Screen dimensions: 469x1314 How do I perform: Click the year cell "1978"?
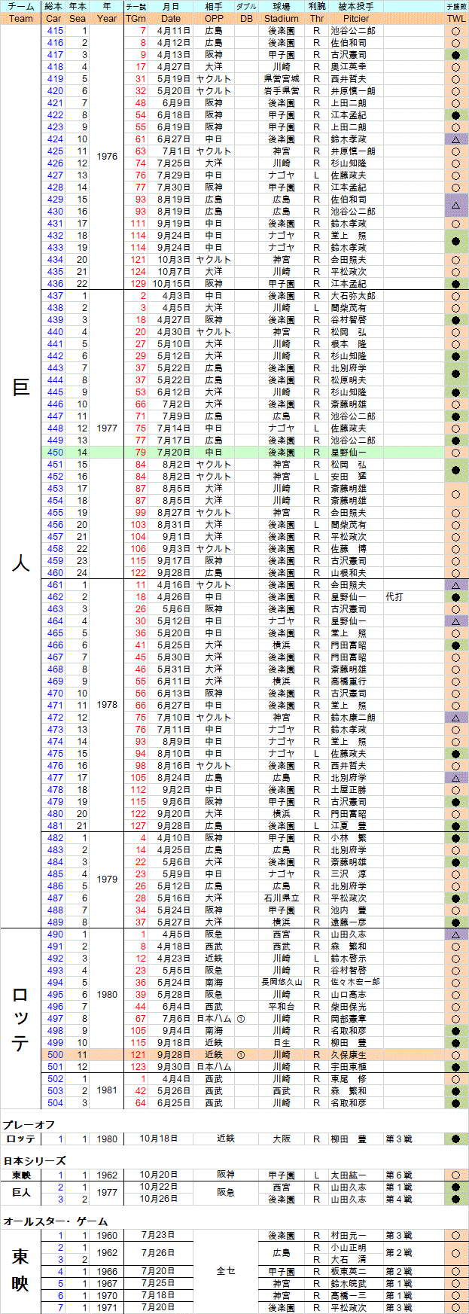tap(107, 706)
